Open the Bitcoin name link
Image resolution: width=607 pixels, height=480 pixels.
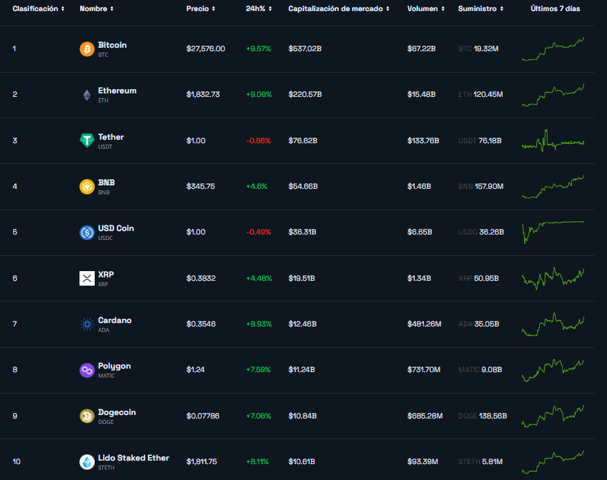112,45
